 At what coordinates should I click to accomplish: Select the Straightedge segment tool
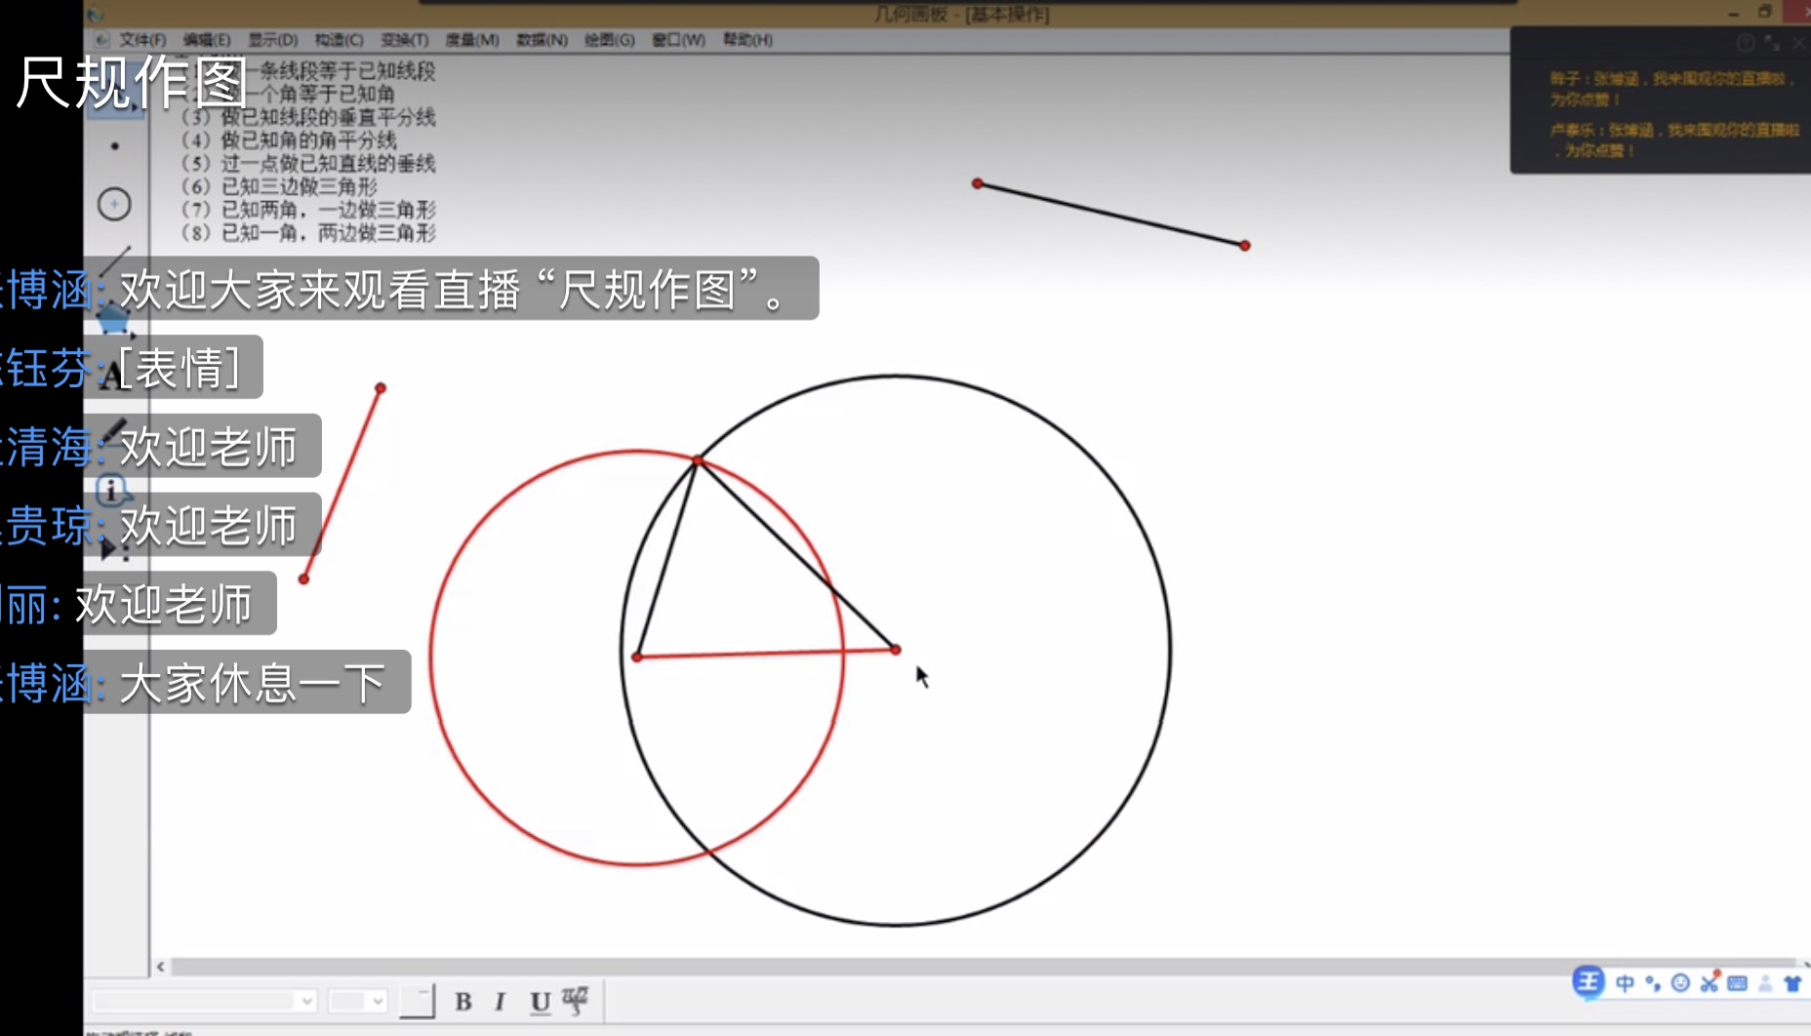(x=115, y=259)
